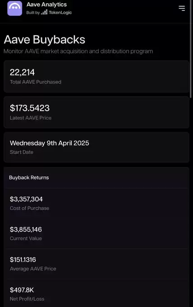Select the Aave Buybacks heading
This screenshot has width=193, height=307.
[x=44, y=40]
